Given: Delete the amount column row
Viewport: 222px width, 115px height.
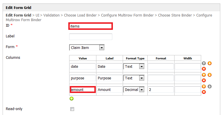Looking at the screenshot, I should [x=203, y=92].
